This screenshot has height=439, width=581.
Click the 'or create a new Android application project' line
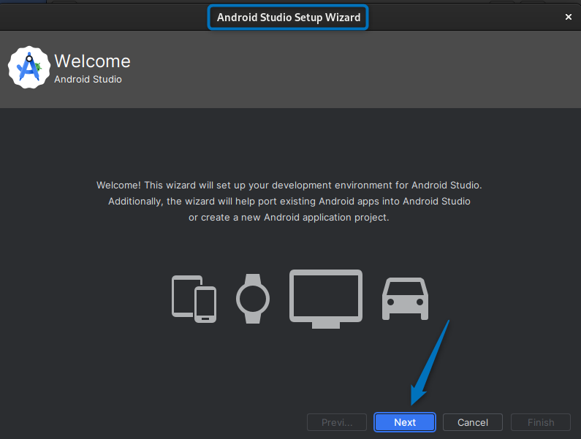(289, 217)
